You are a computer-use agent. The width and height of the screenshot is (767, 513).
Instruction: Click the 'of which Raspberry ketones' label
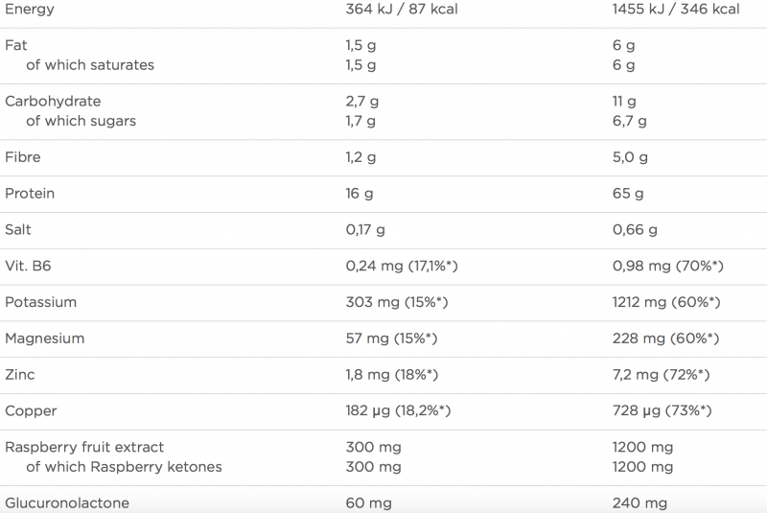click(124, 467)
